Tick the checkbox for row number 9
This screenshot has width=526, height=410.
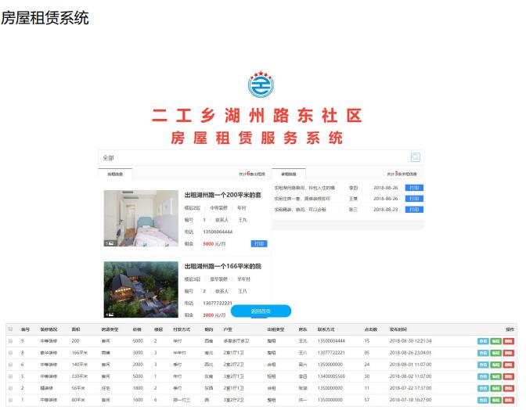pyautogui.click(x=10, y=341)
